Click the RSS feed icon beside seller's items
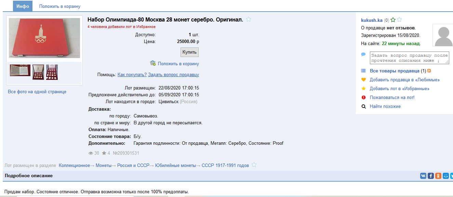Image resolution: width=453 pixels, height=197 pixels. tap(429, 71)
